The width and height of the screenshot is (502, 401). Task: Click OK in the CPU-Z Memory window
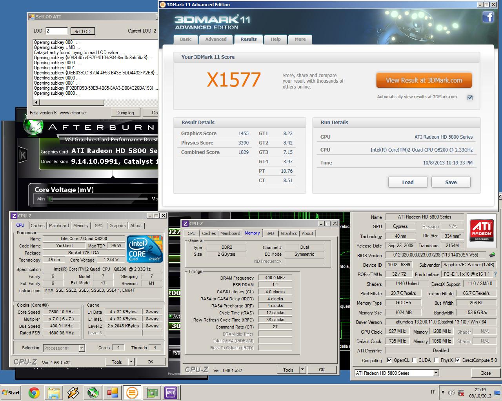(322, 370)
